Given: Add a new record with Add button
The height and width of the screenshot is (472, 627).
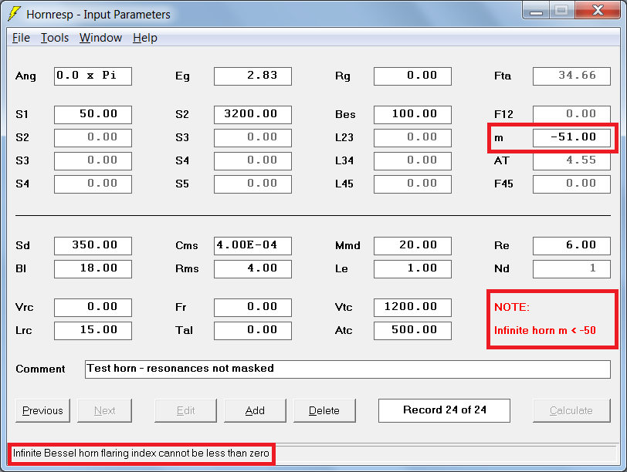Looking at the screenshot, I should click(255, 410).
